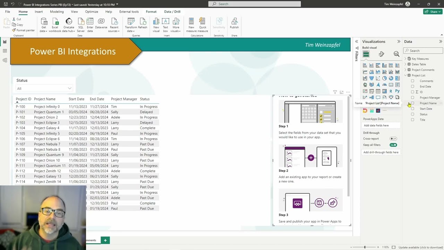Create a New measure
Screen dimensions: 444x250
[191, 25]
